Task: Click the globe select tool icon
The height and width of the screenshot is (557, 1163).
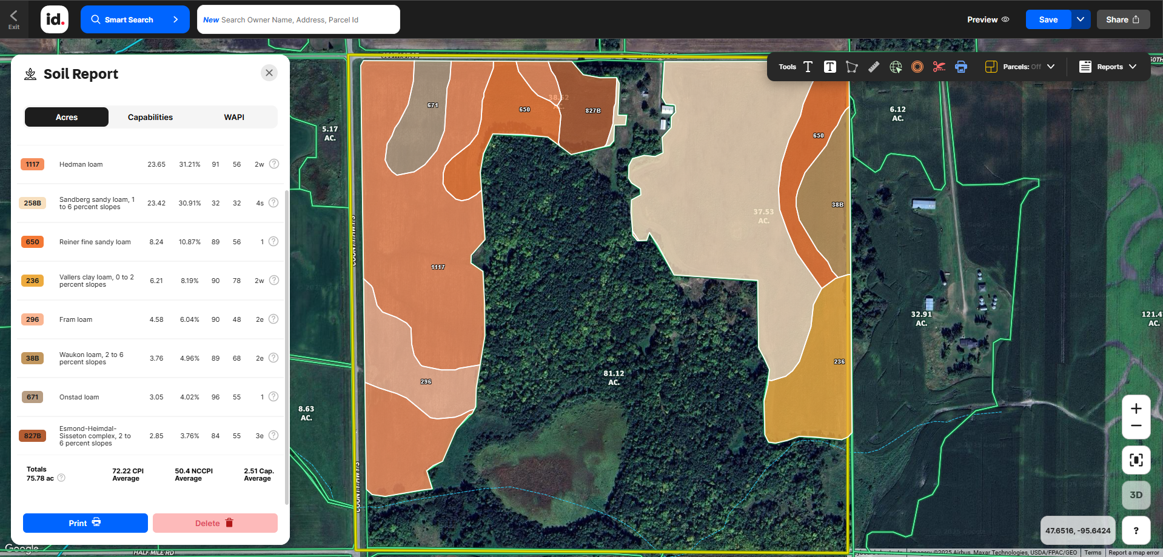Action: 896,67
